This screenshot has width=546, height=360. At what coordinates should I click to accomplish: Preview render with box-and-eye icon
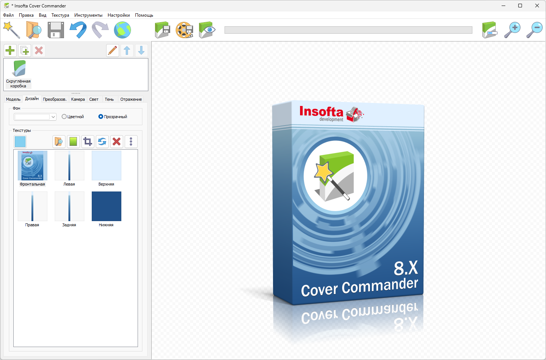207,30
